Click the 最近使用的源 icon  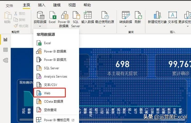click(105, 15)
